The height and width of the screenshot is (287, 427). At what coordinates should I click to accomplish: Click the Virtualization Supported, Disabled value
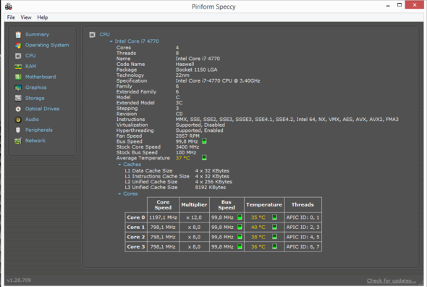[200, 125]
